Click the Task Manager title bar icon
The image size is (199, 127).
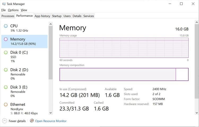(3, 4)
